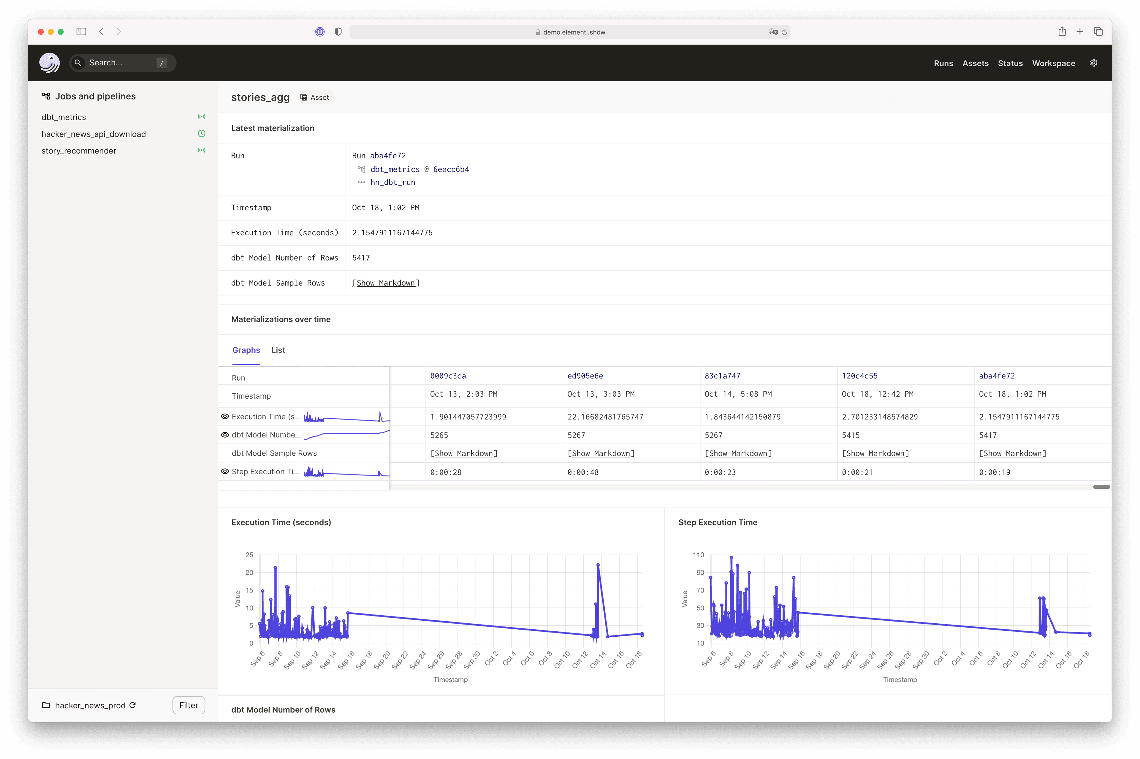1140x759 pixels.
Task: Select the dbt_metrics sensor status icon
Action: 202,117
